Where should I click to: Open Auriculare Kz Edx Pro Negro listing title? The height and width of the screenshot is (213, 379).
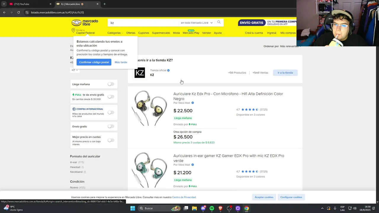coord(228,96)
